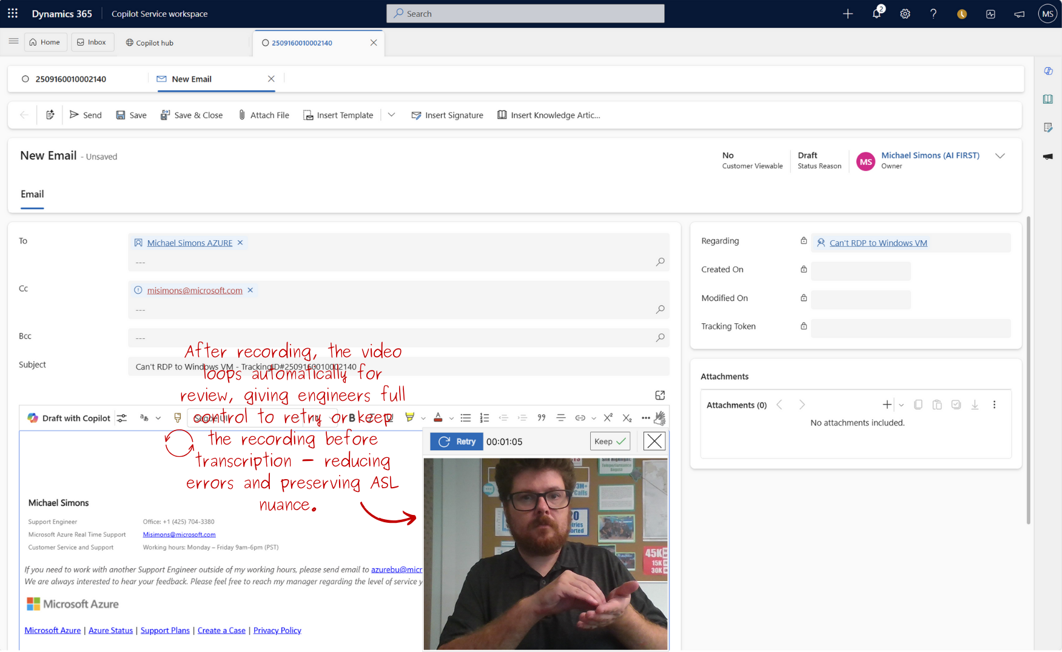Click the Attach File icon
The width and height of the screenshot is (1062, 652).
241,115
